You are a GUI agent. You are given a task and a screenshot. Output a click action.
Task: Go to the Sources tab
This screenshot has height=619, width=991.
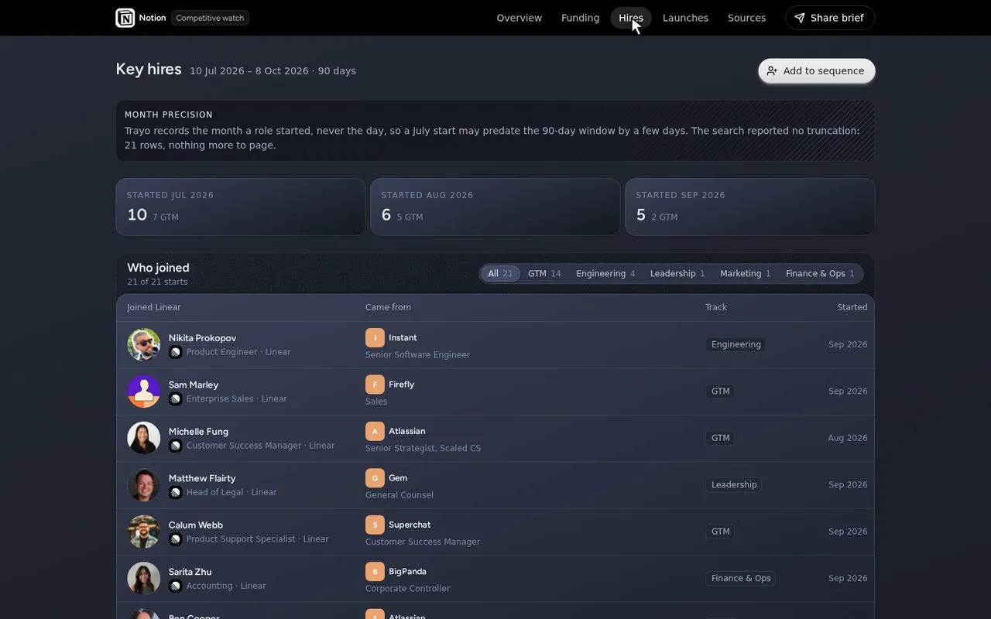point(746,18)
